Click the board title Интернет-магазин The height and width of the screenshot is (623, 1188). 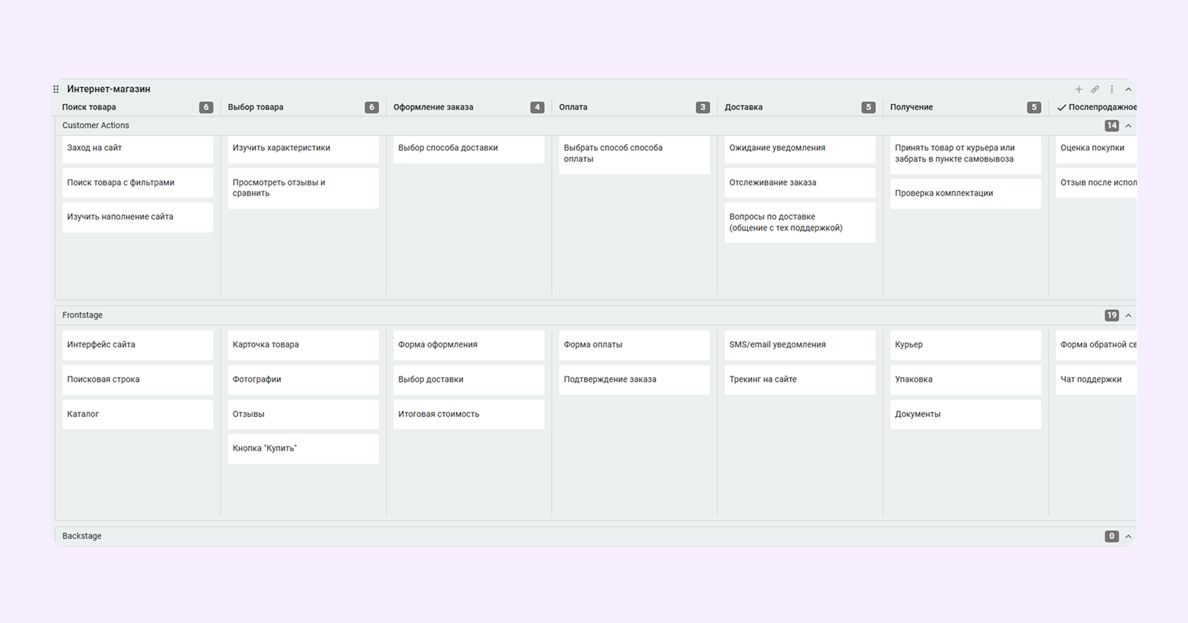coord(109,90)
